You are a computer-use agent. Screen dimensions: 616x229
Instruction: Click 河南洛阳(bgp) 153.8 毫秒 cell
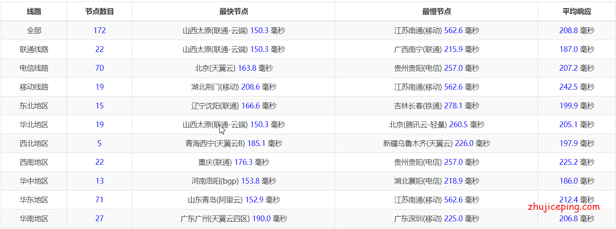tap(234, 181)
